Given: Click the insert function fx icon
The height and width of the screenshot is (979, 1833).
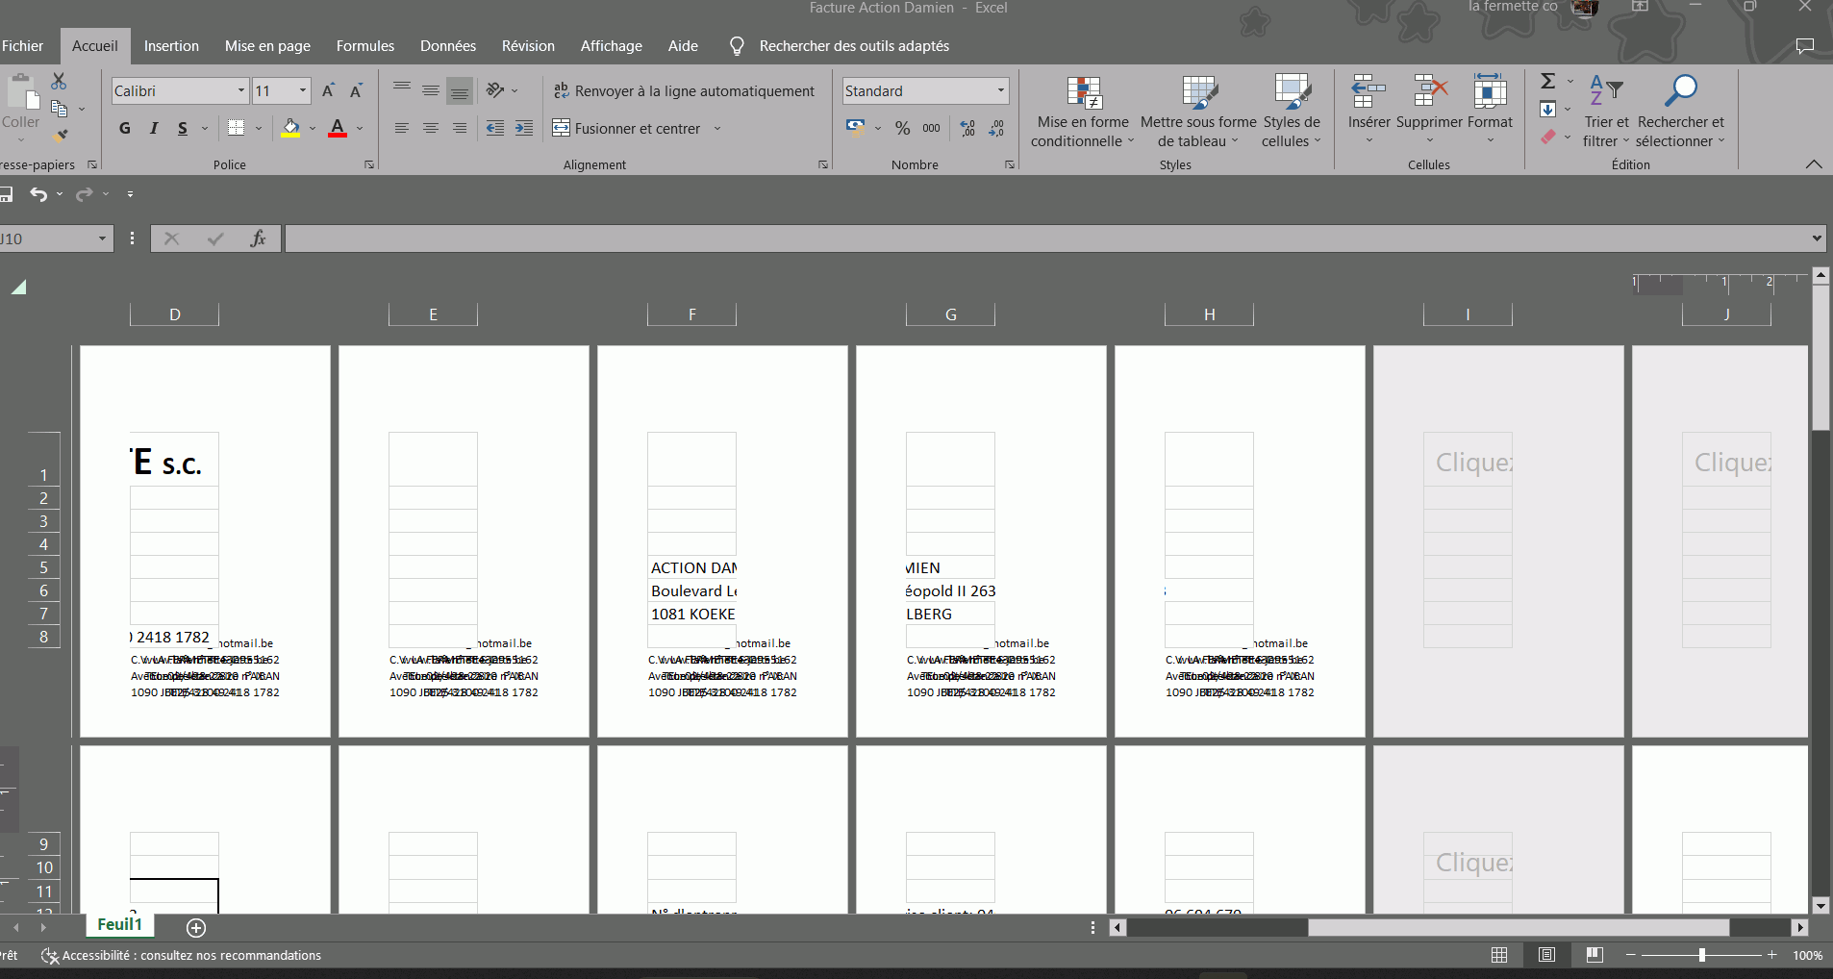Looking at the screenshot, I should pyautogui.click(x=258, y=238).
